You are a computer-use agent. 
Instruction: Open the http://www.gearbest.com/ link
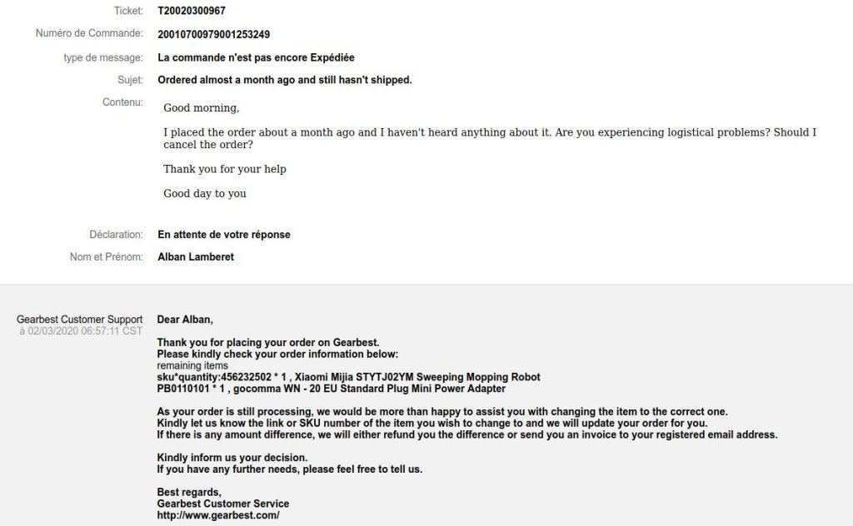coord(218,515)
